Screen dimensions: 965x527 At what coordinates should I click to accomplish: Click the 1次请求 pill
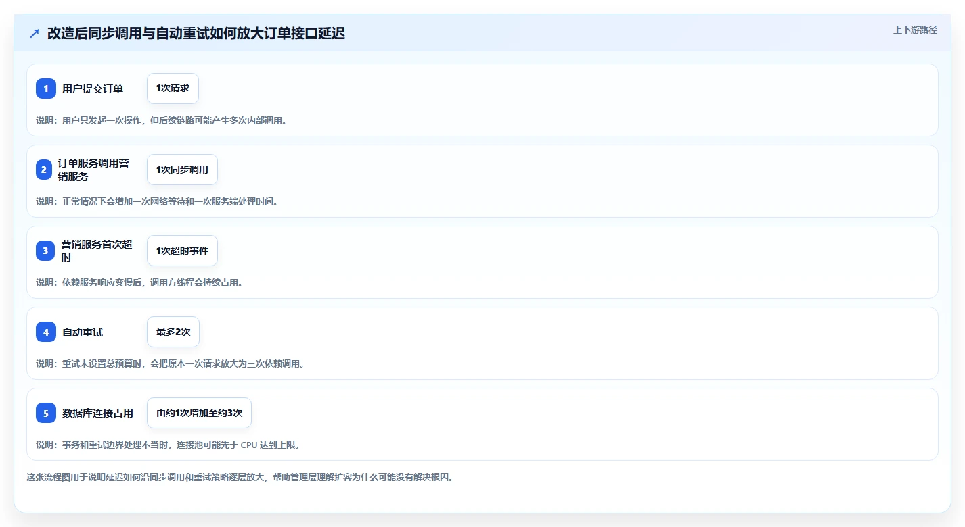[x=173, y=89]
